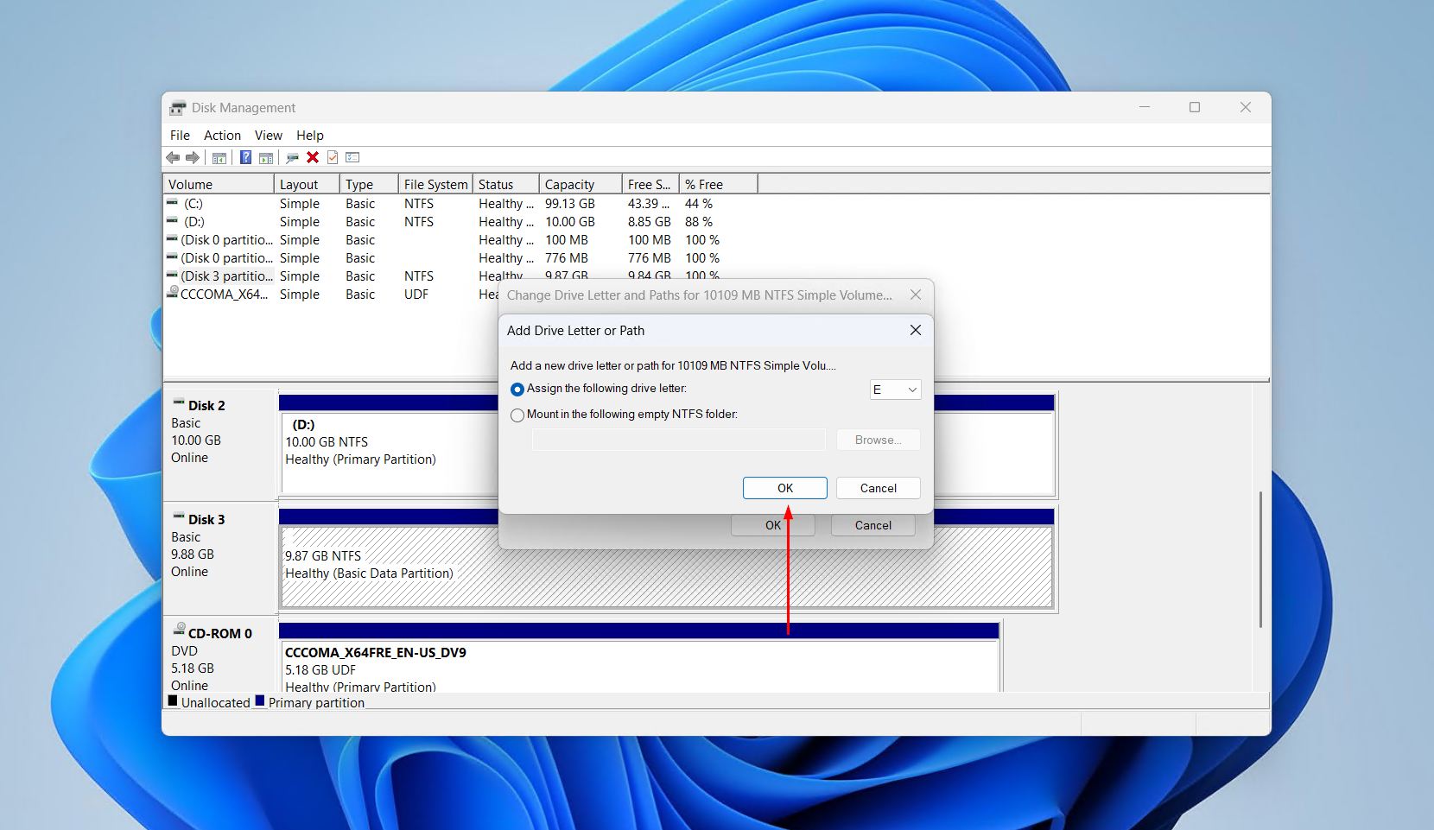Click the Forward arrow in the toolbar
Image resolution: width=1434 pixels, height=830 pixels.
click(x=193, y=157)
